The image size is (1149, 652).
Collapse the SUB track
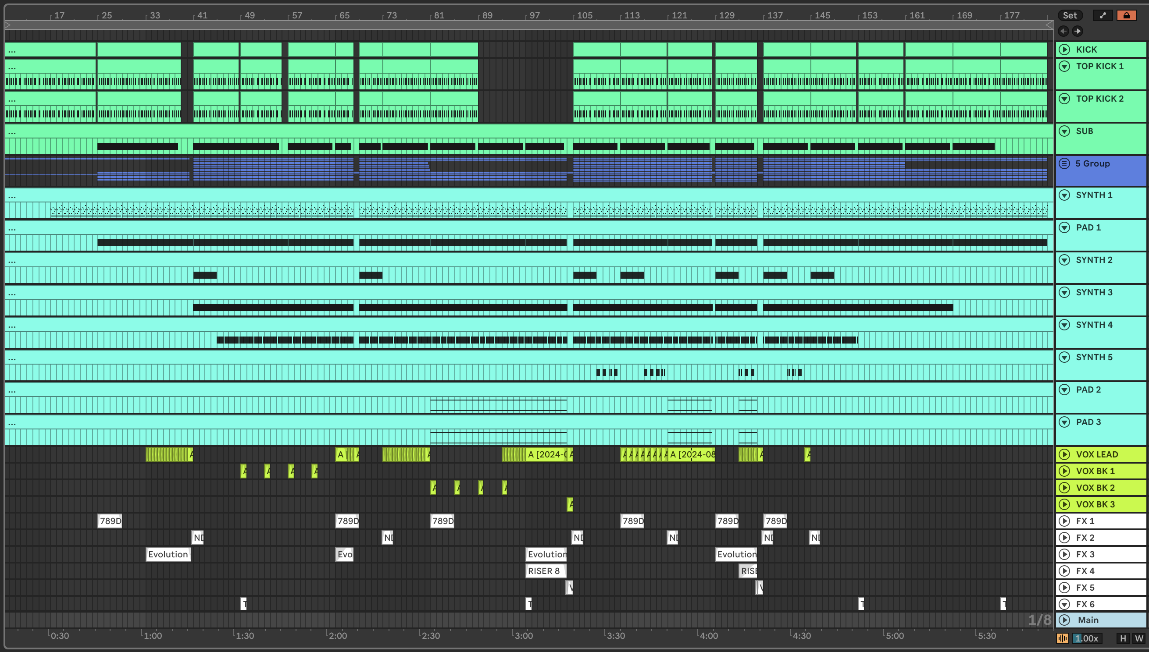[1064, 131]
